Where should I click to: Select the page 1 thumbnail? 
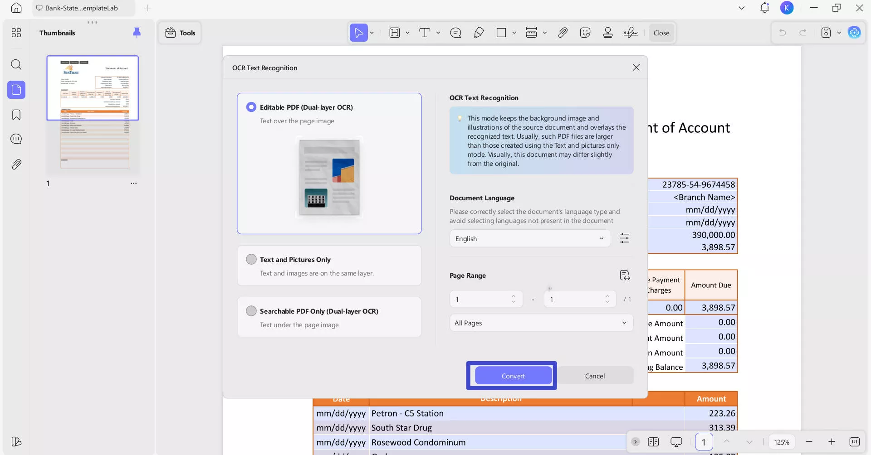pyautogui.click(x=93, y=88)
